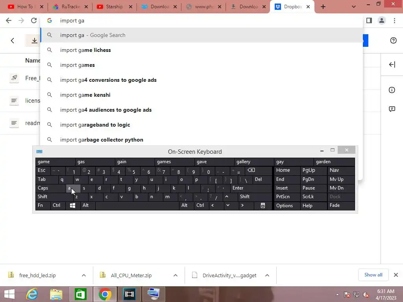The width and height of the screenshot is (403, 302).
Task: Open File Explorer from taskbar
Action: click(56, 294)
